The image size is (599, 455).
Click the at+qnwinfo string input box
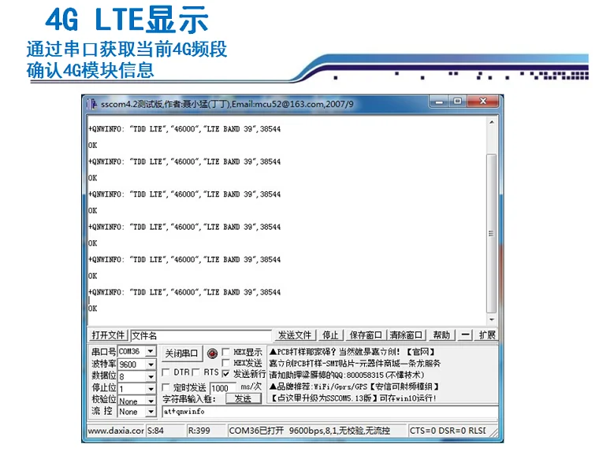[330, 412]
